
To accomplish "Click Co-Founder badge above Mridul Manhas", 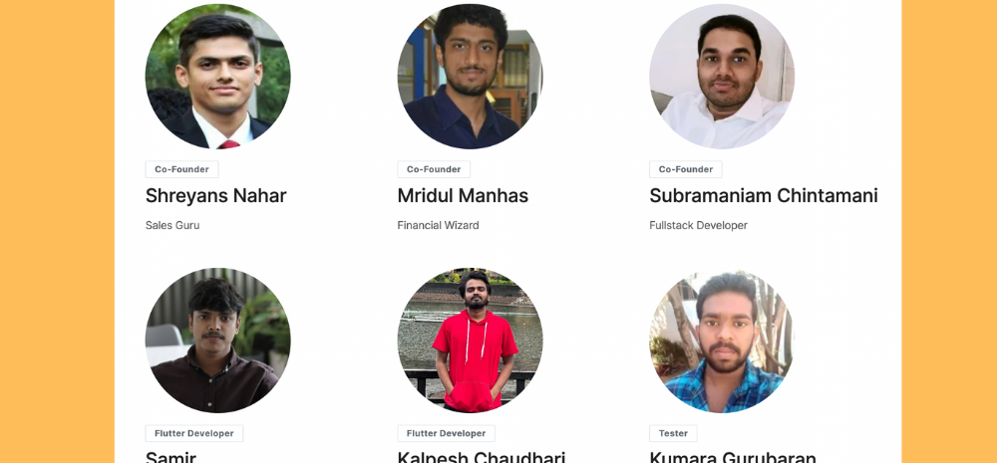I will [x=434, y=169].
